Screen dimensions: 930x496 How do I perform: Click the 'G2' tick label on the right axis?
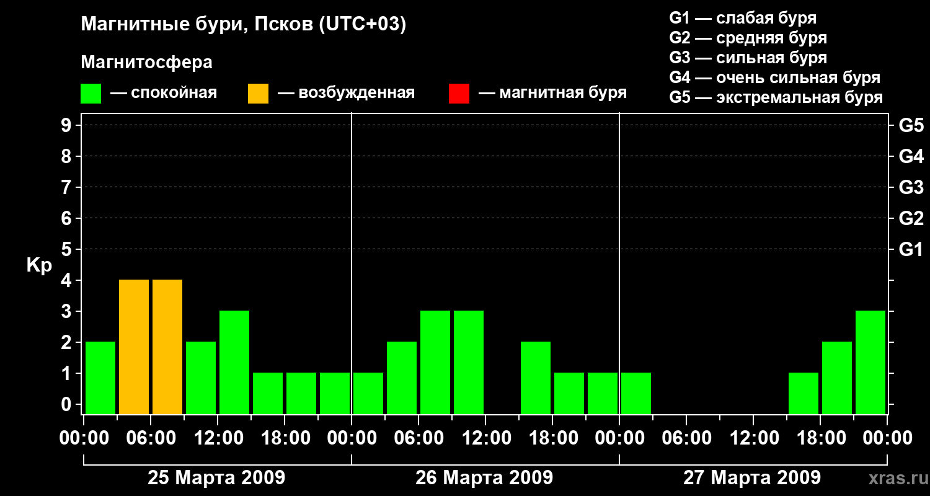[911, 218]
